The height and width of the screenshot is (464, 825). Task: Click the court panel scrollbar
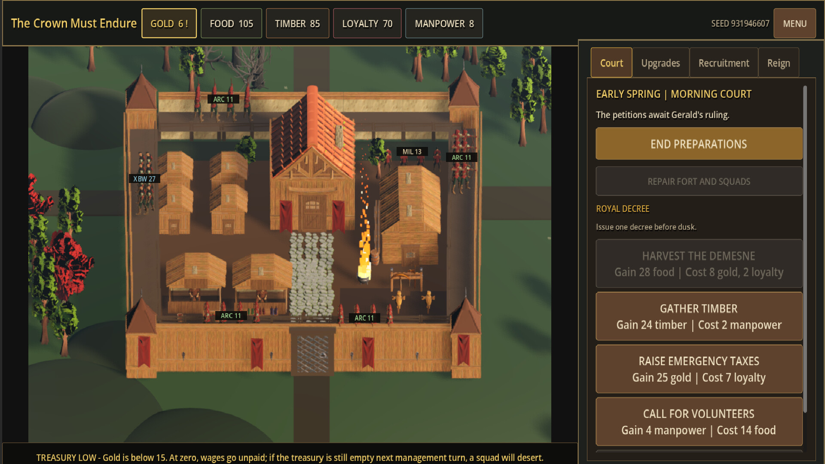pos(805,249)
